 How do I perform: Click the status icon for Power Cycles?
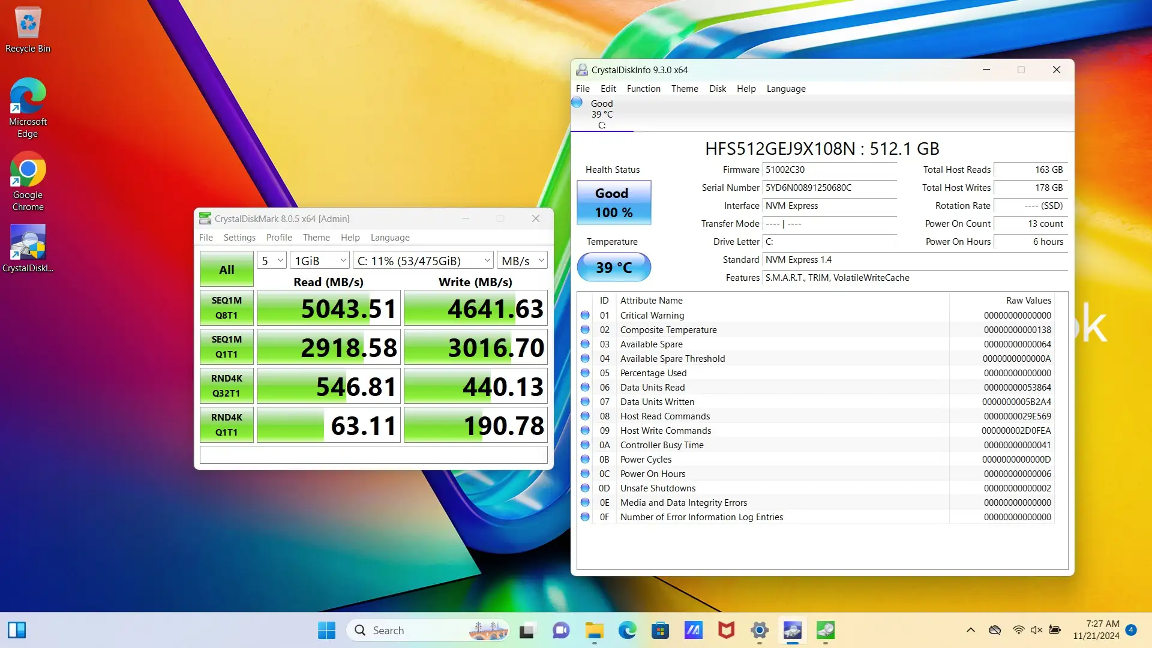tap(585, 459)
